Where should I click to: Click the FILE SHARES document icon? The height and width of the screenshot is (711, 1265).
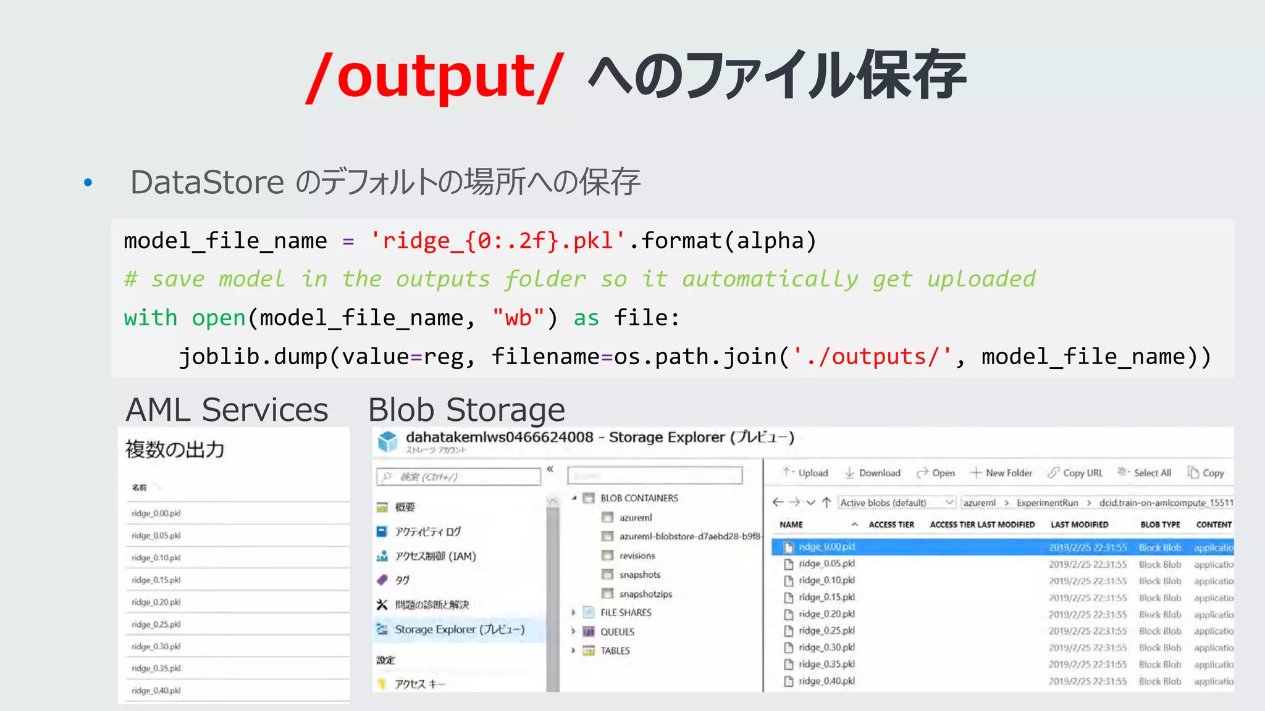[x=589, y=613]
